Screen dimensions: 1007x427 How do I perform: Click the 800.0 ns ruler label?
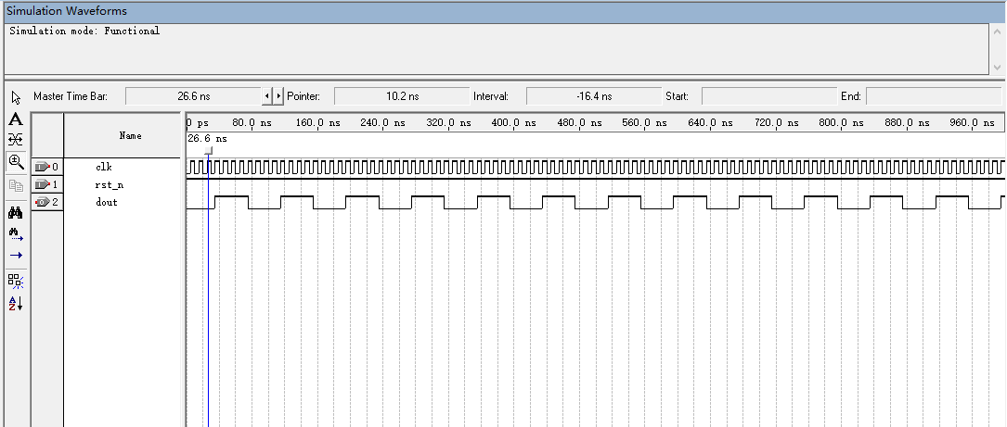841,122
